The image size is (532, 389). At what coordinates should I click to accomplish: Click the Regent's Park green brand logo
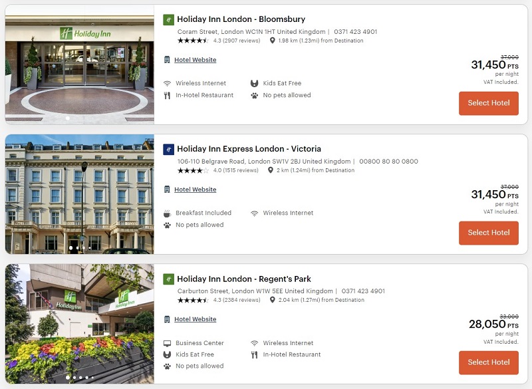click(x=169, y=279)
